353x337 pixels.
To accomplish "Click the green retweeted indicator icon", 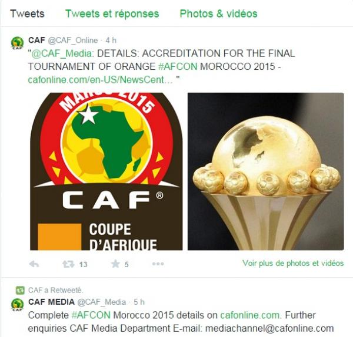I will [20, 290].
